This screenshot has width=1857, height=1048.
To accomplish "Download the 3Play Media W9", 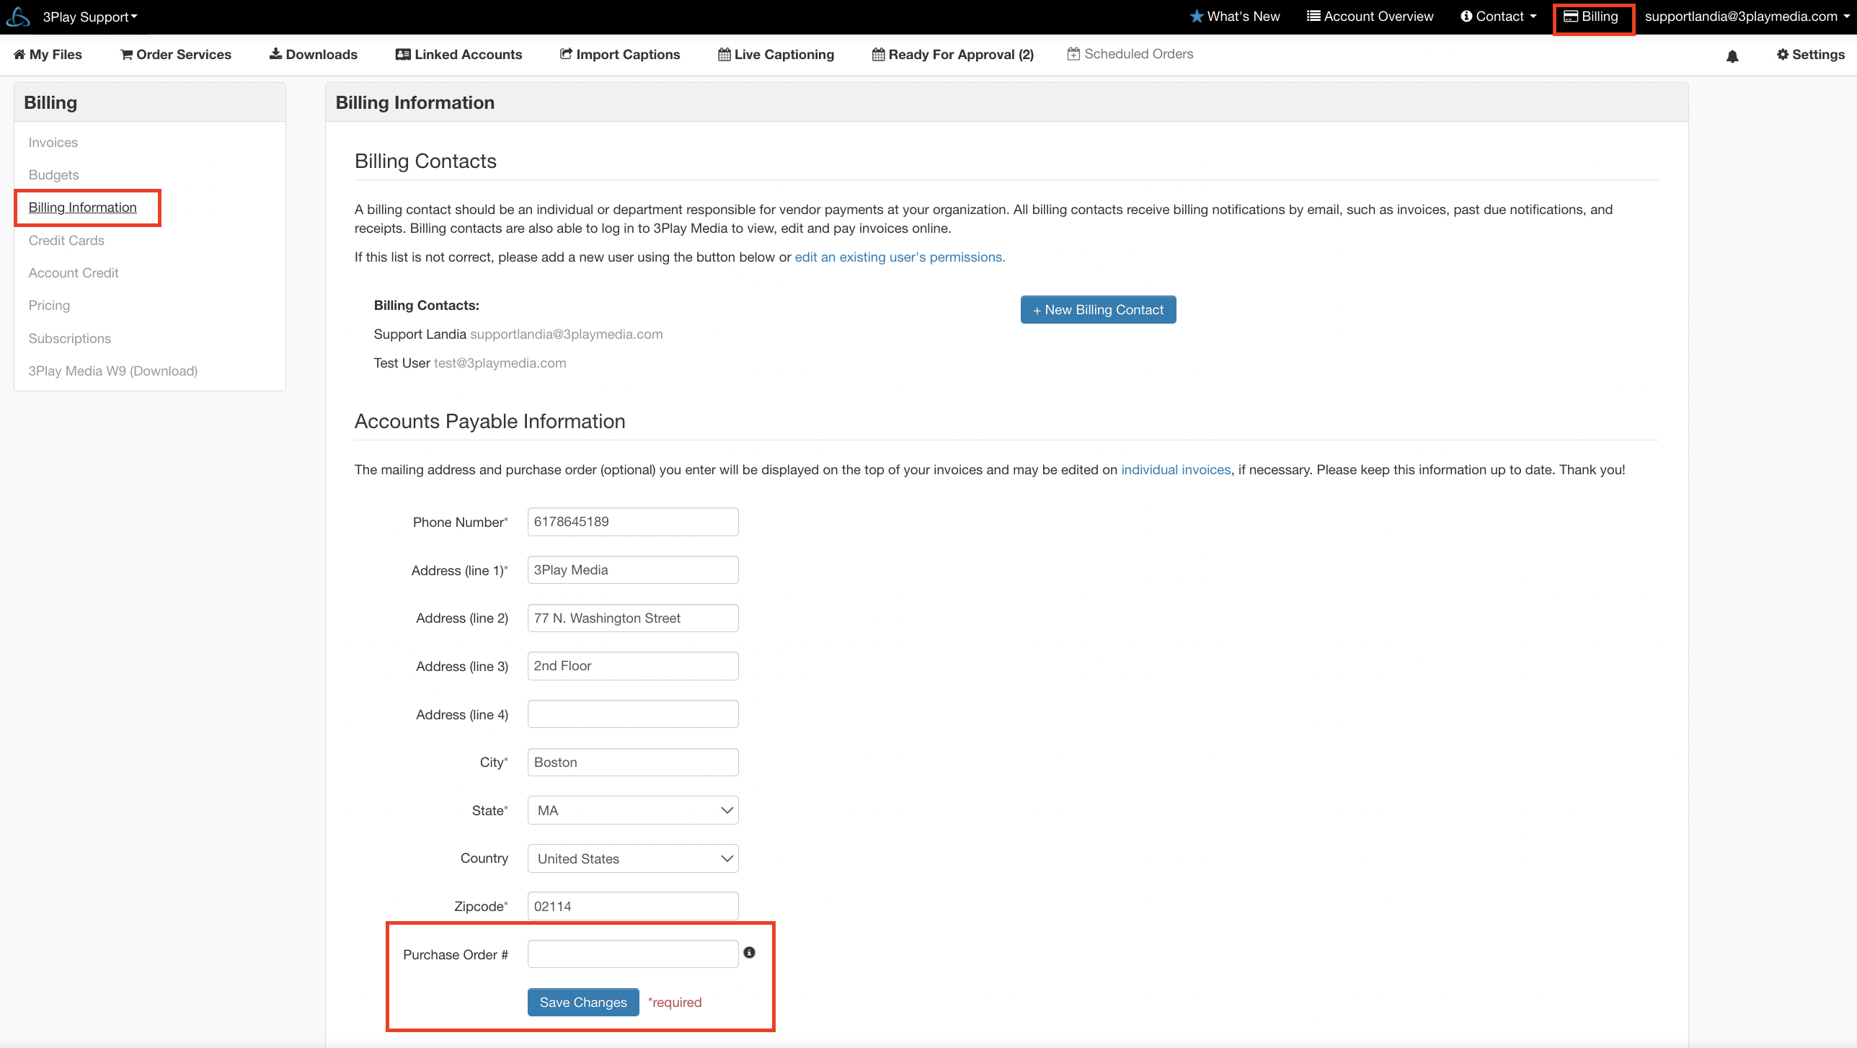I will click(x=113, y=371).
